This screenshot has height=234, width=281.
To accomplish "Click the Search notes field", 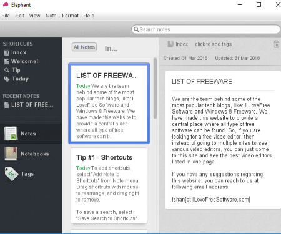I will point(205,29).
